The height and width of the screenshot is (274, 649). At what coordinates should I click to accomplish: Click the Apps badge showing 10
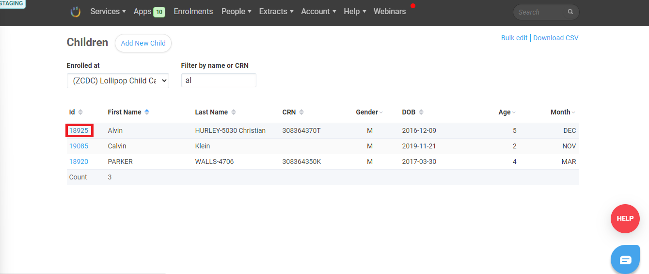pos(159,12)
